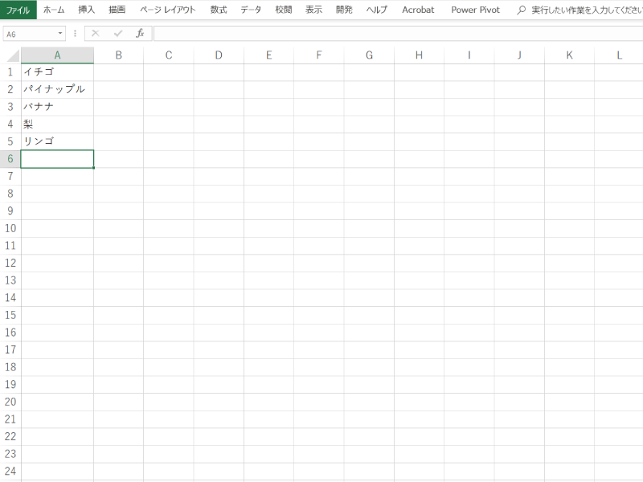Screen dimensions: 643x482
Task: Switch to the 挿入 ribbon tab
Action: pos(87,10)
